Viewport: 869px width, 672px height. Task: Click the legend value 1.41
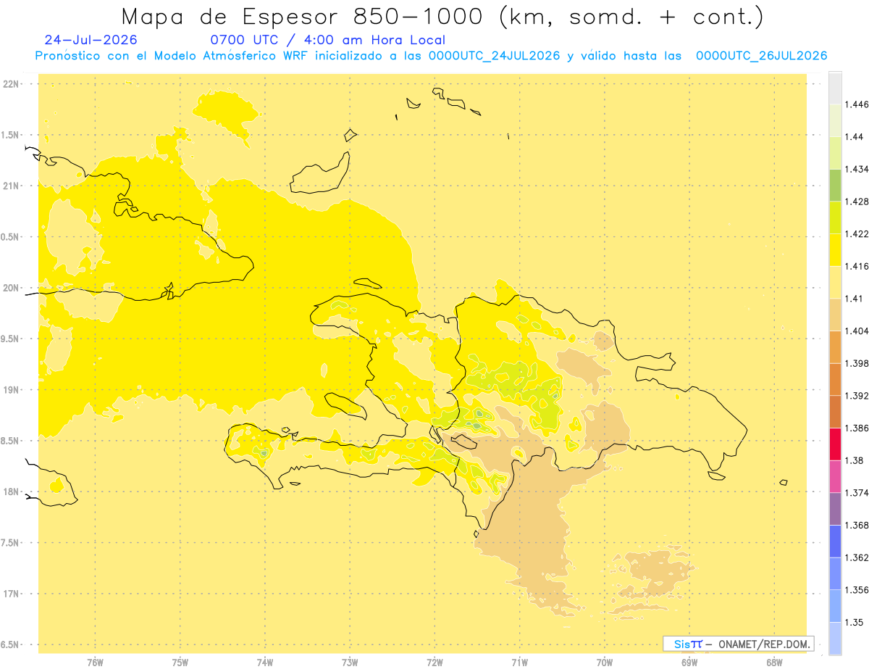855,299
